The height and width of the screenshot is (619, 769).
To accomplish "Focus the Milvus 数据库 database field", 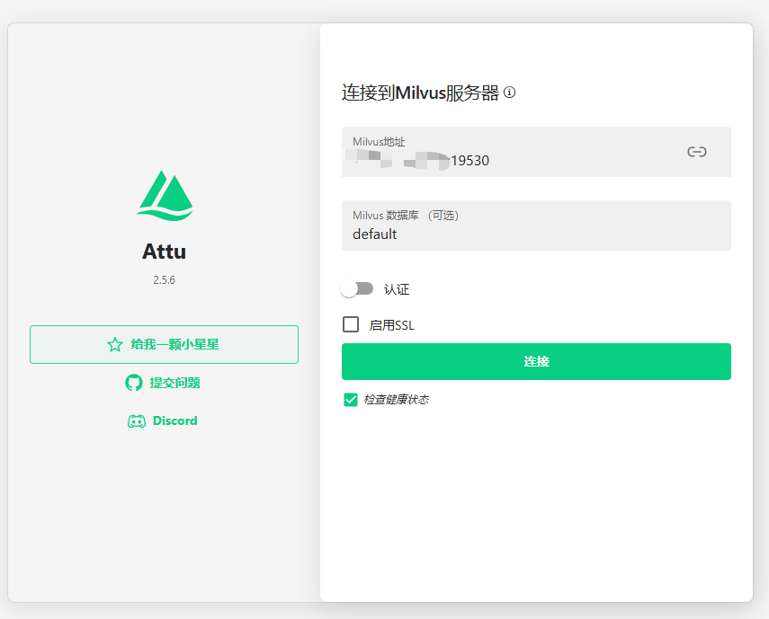I will pyautogui.click(x=536, y=225).
